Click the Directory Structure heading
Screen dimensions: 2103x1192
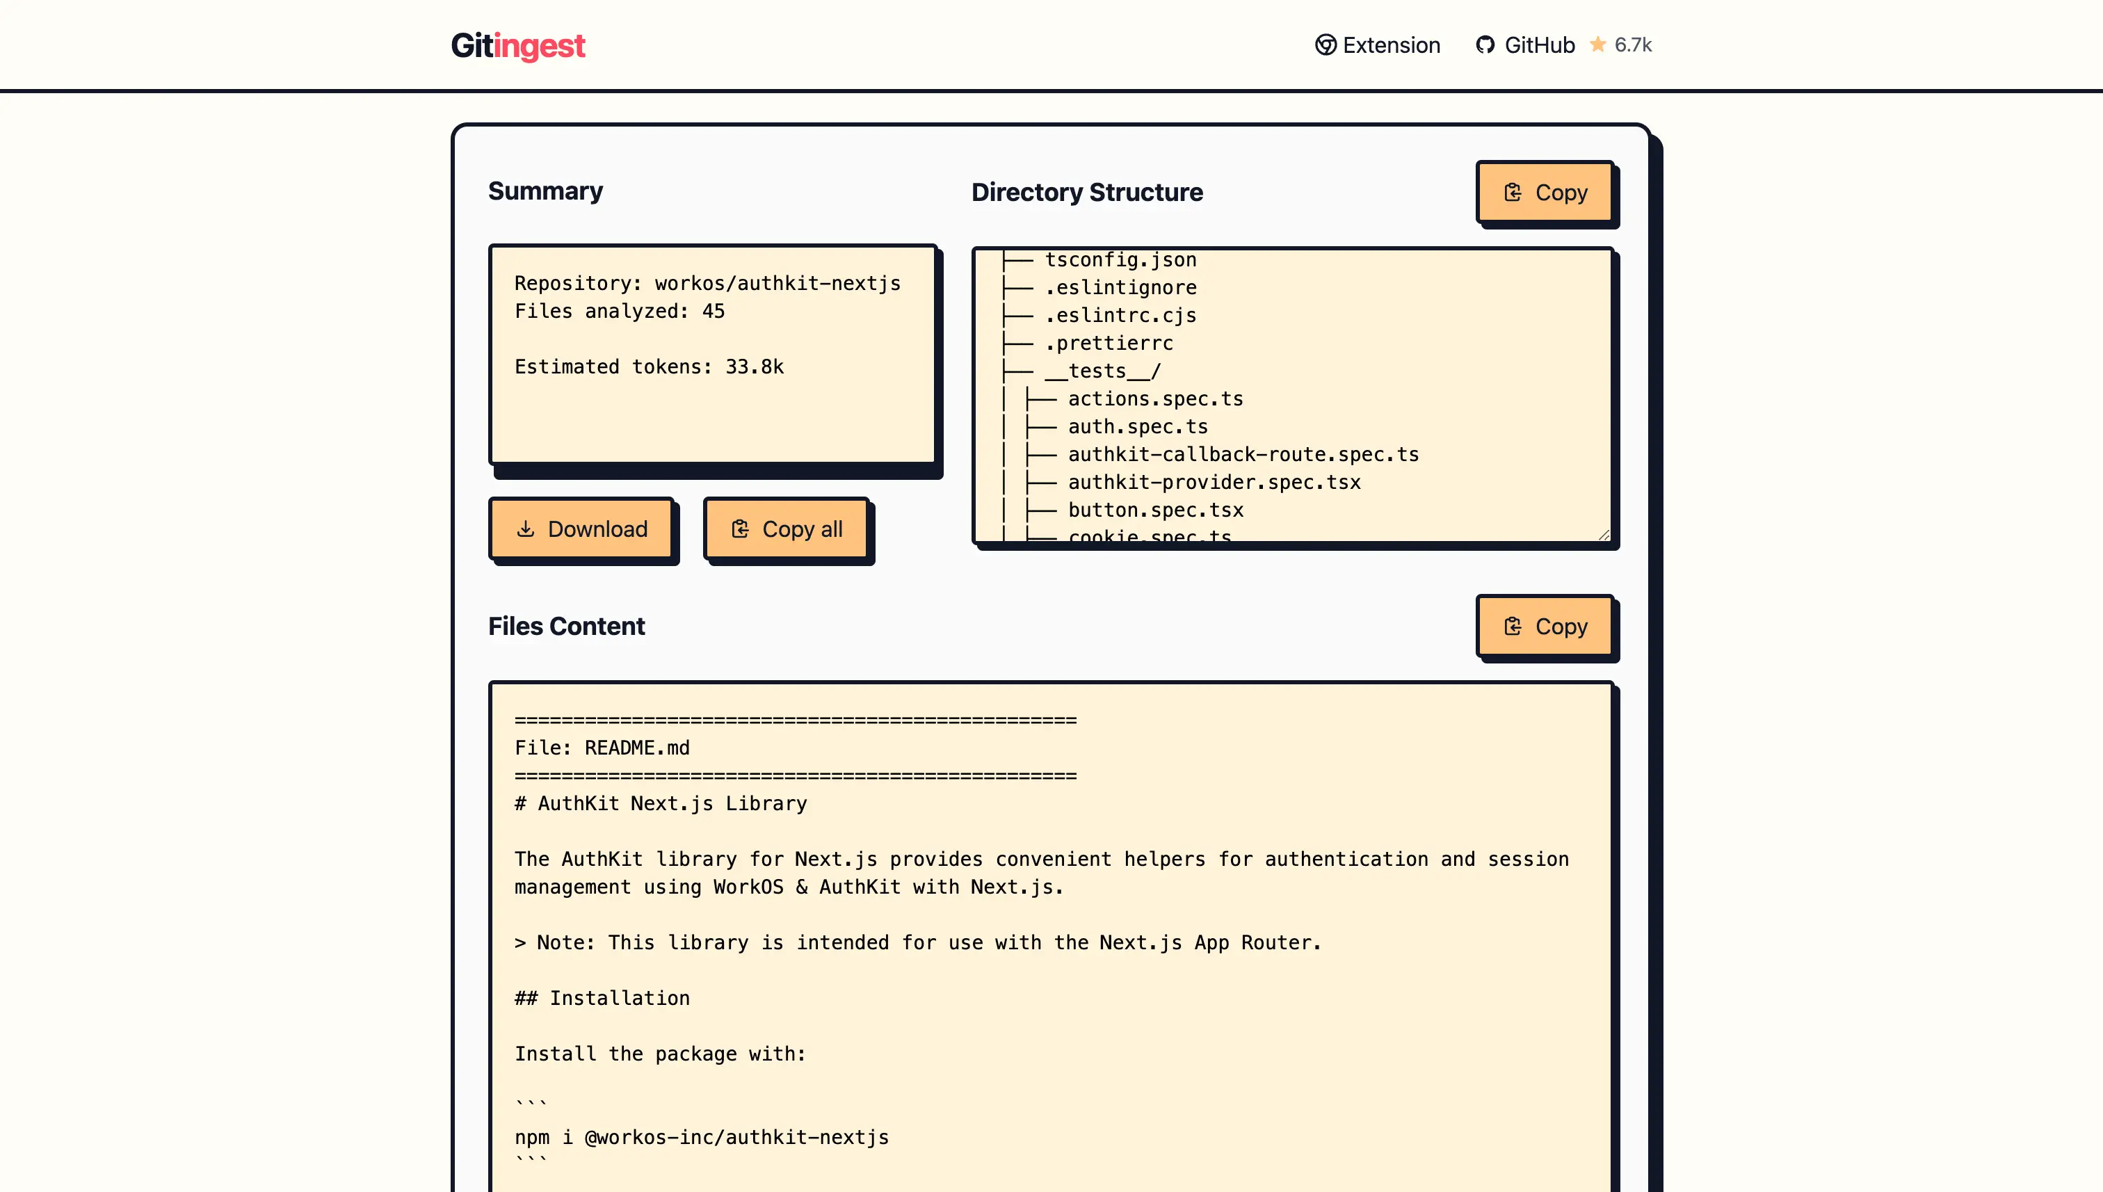coord(1087,193)
